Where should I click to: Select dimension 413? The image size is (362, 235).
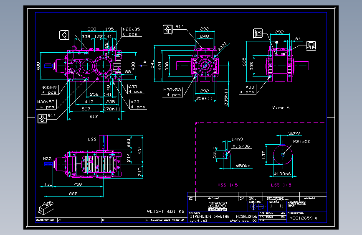tap(89, 102)
